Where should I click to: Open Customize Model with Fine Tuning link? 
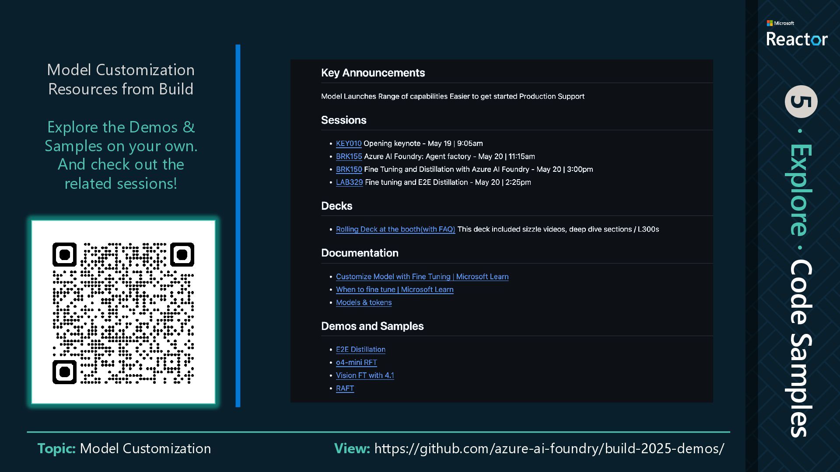tap(422, 277)
